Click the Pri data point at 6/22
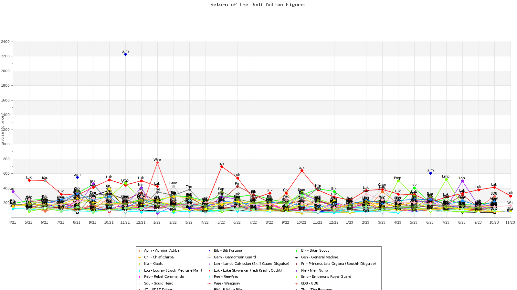The width and height of the screenshot is (517, 290). tap(237, 187)
